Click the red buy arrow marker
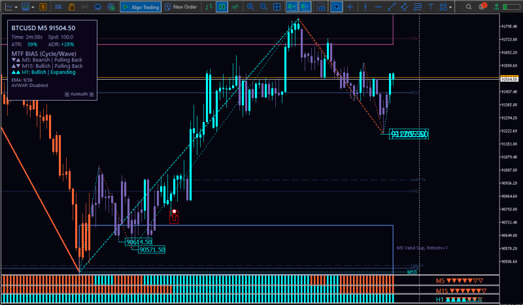 tap(174, 217)
